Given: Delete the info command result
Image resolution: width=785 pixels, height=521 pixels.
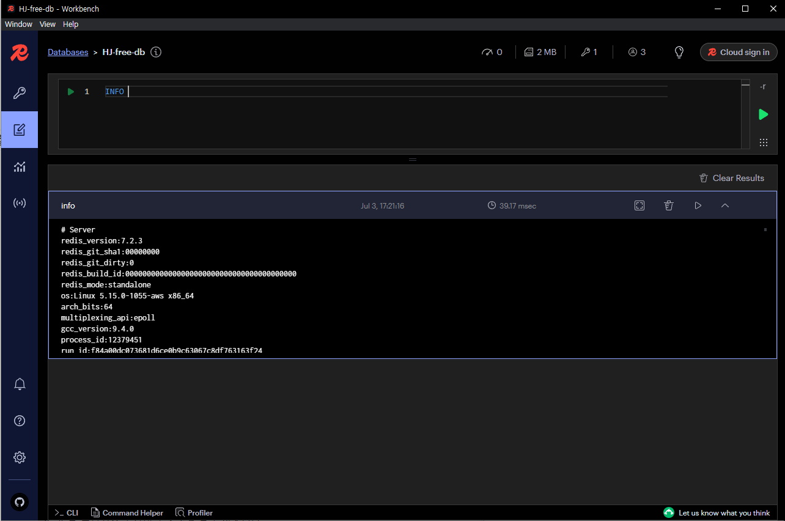Looking at the screenshot, I should (669, 205).
